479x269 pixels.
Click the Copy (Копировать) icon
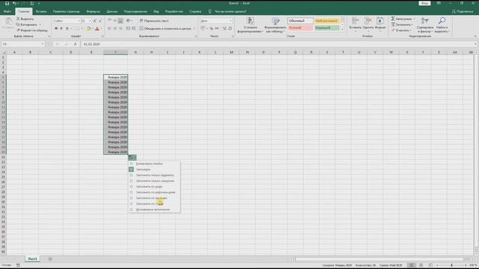click(18, 25)
